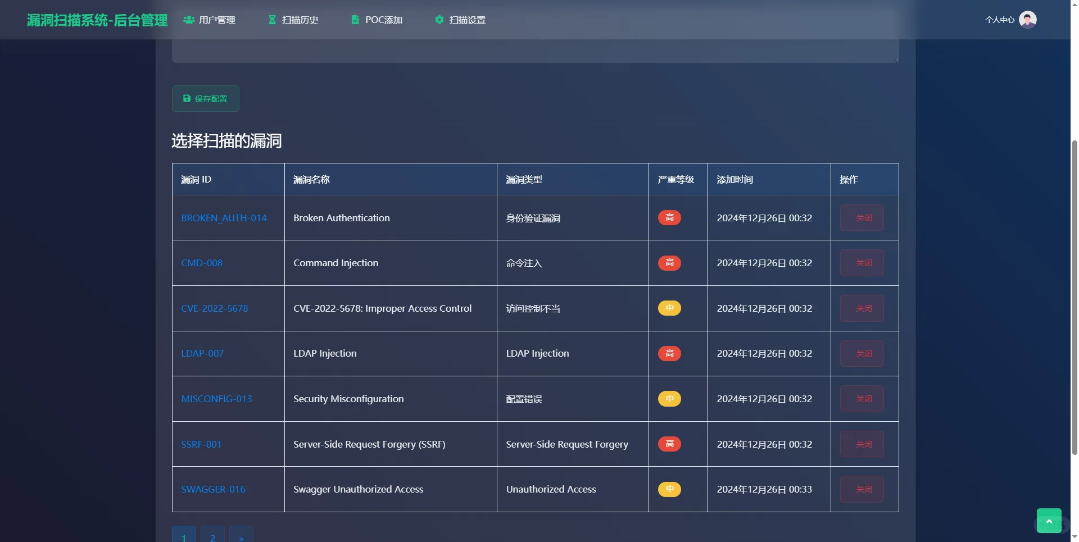Click the page vertical scrollbar

(x=1075, y=297)
